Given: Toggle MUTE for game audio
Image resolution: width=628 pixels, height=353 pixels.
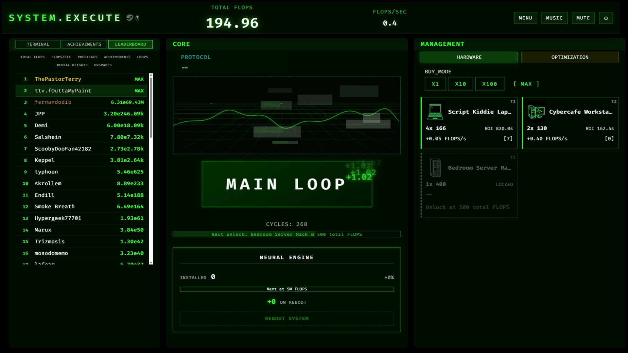Looking at the screenshot, I should (x=583, y=18).
